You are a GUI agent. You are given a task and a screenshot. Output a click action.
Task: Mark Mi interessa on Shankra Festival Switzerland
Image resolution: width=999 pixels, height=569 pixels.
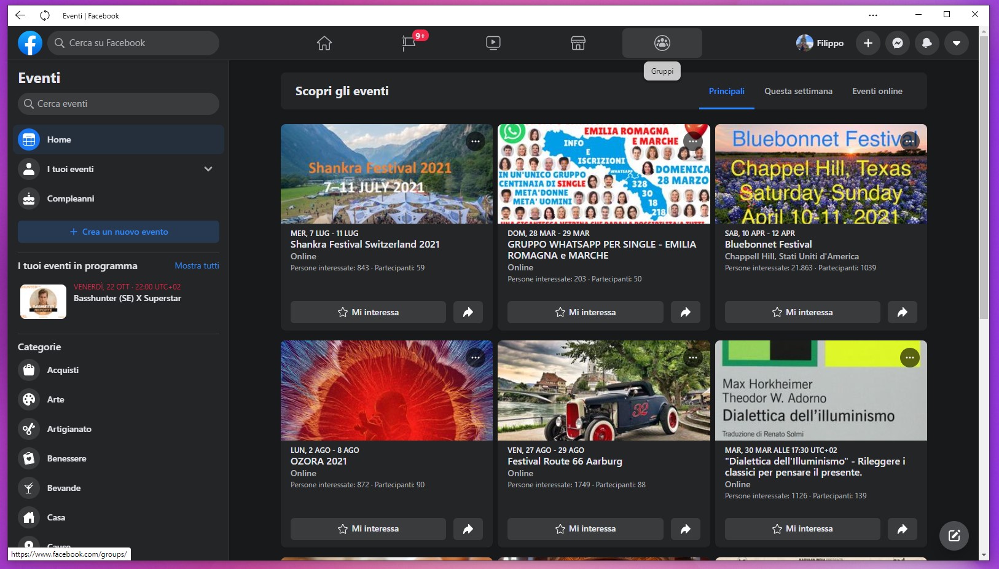click(368, 312)
